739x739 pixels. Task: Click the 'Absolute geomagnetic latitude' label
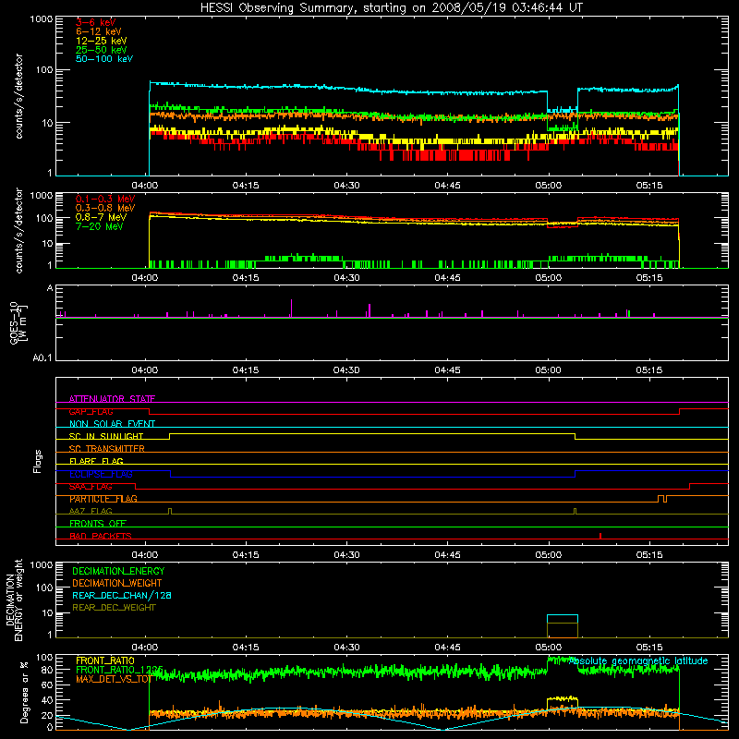click(638, 660)
